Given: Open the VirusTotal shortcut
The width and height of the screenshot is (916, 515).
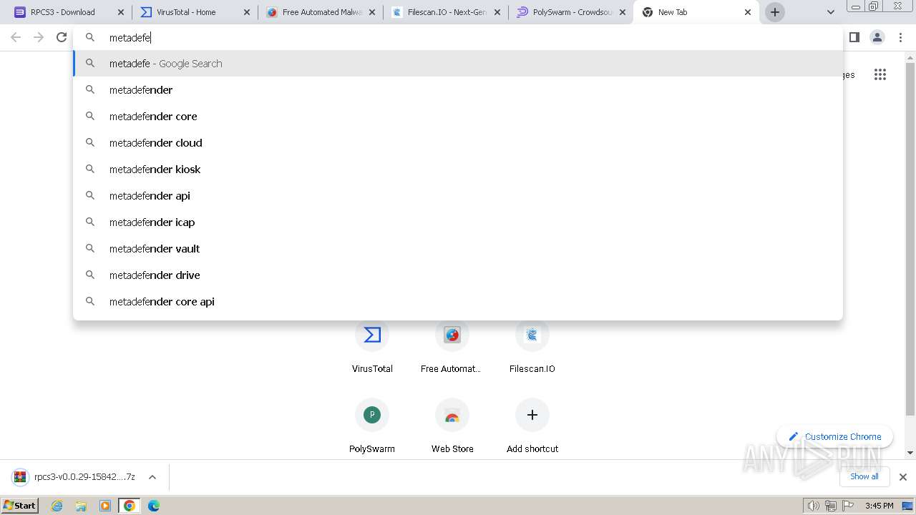Looking at the screenshot, I should (x=372, y=345).
